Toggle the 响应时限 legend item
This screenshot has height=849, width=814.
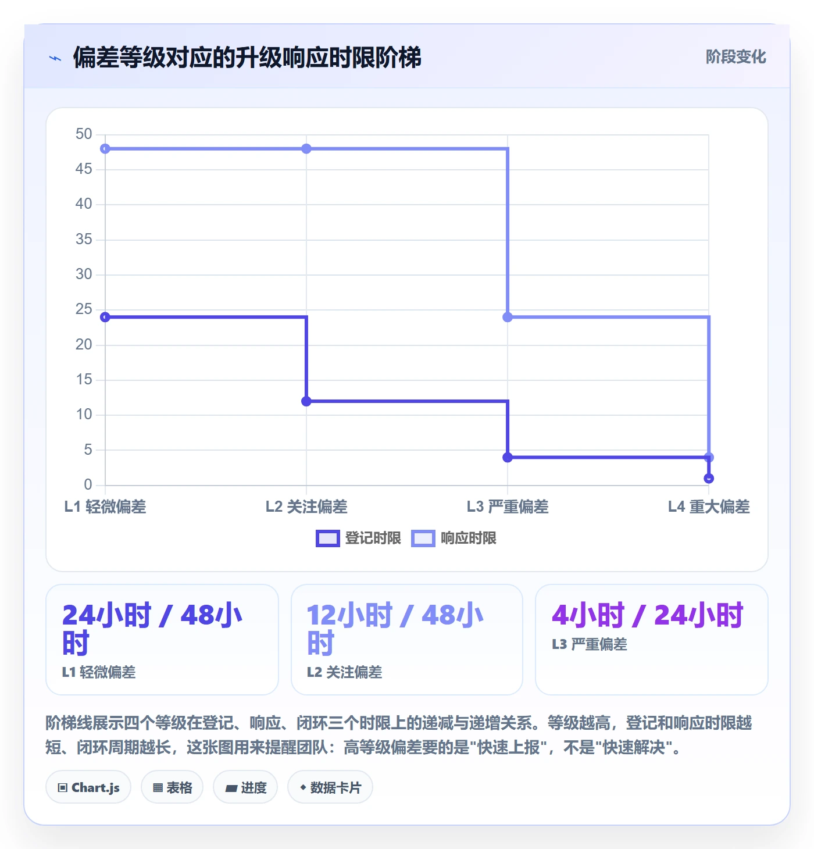454,538
